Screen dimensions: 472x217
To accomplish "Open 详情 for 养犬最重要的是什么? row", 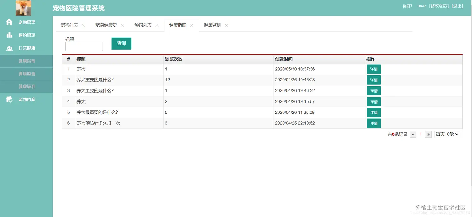I will tap(374, 113).
